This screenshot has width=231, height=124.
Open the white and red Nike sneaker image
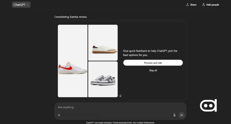pyautogui.click(x=73, y=61)
